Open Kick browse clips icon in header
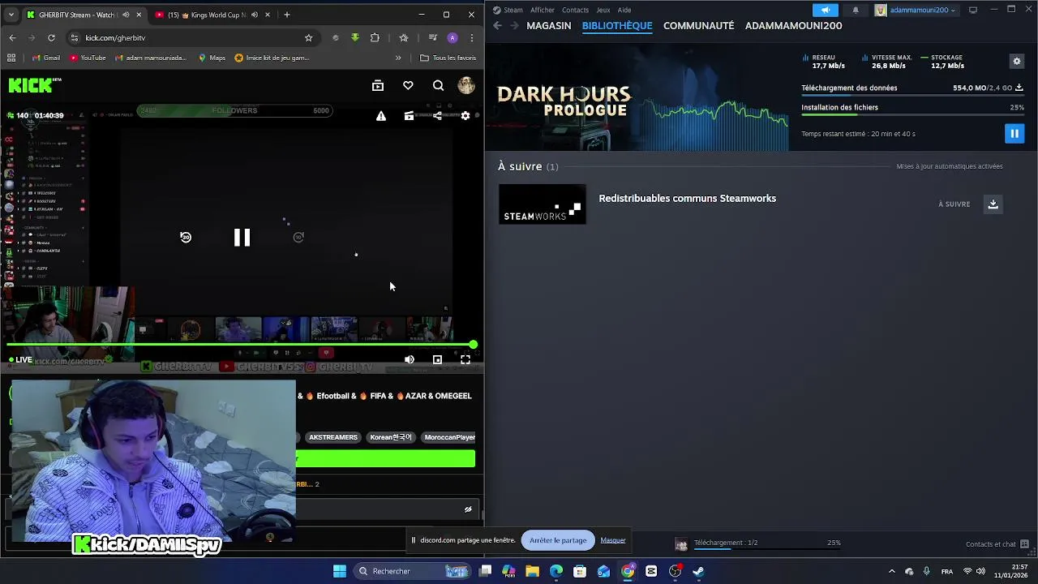The width and height of the screenshot is (1038, 584). [x=378, y=85]
